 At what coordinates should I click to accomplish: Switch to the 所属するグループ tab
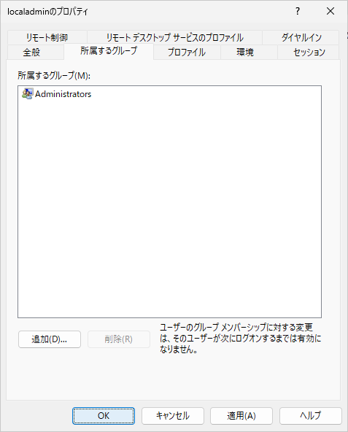coord(109,51)
